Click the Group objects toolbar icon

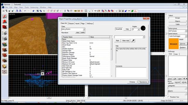click(x=38, y=11)
